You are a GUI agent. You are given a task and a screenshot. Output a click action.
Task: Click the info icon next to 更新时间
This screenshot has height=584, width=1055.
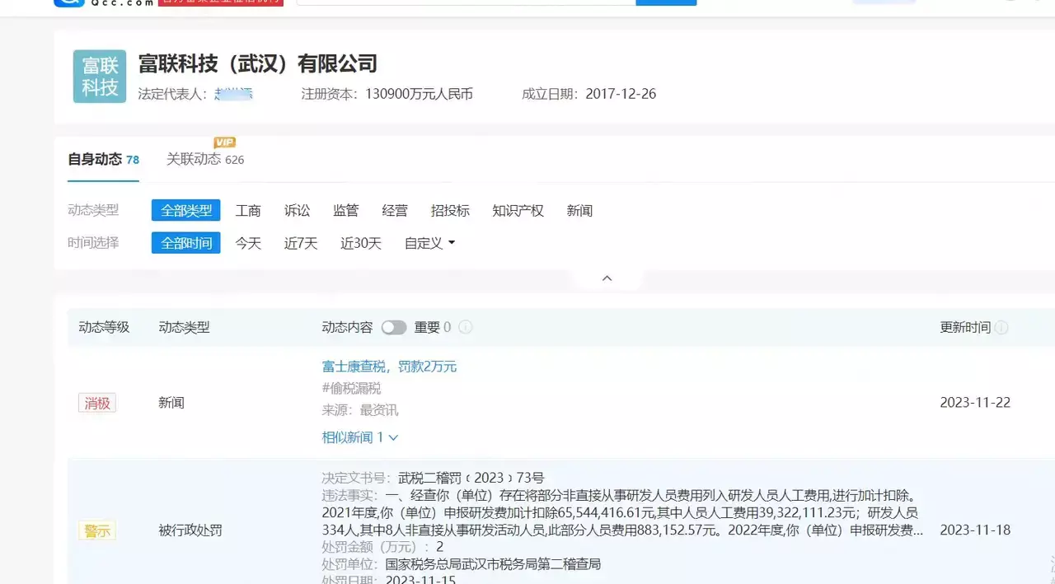click(1001, 327)
